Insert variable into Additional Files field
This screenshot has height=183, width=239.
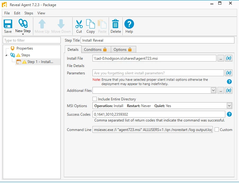pos(229,91)
